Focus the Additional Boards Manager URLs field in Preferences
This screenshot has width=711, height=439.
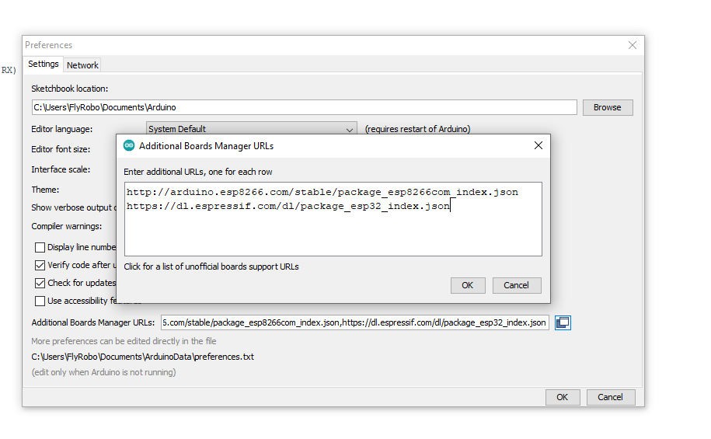[354, 322]
